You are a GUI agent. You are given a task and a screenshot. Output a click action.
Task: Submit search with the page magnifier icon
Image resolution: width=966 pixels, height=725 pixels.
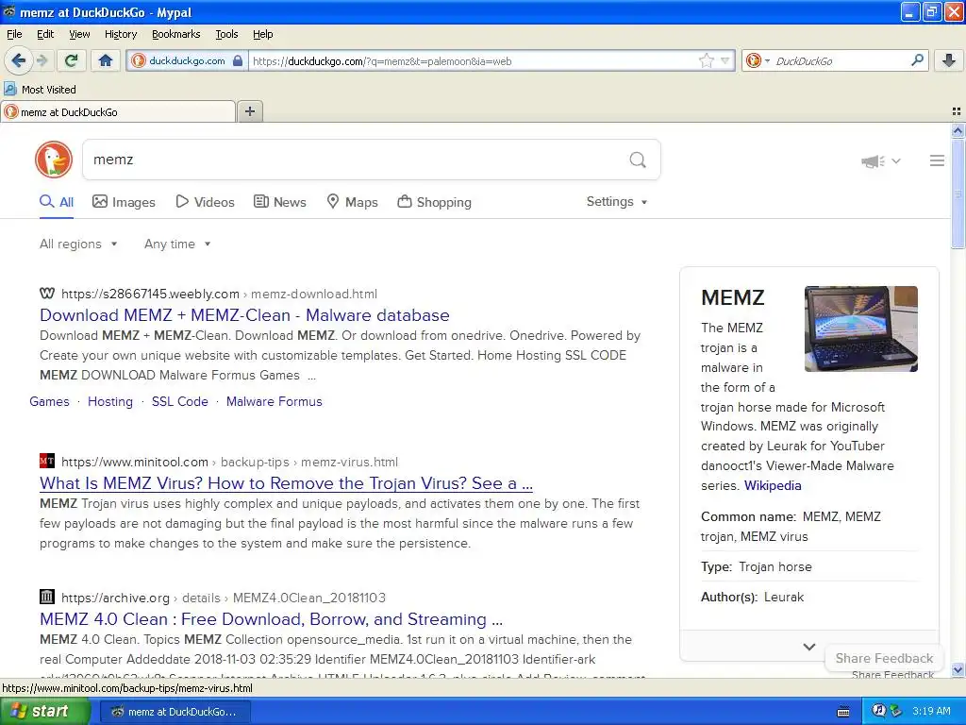(638, 160)
